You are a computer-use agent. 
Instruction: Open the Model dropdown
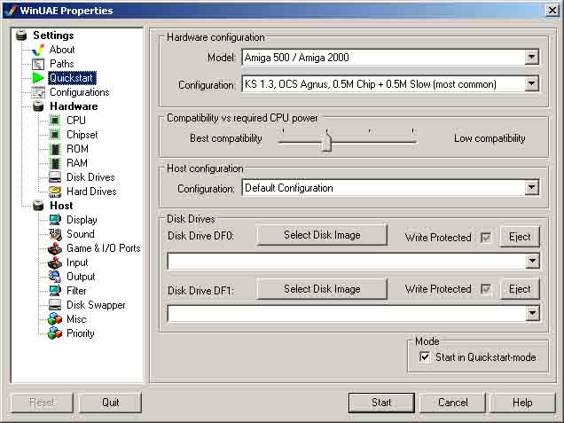click(x=531, y=57)
